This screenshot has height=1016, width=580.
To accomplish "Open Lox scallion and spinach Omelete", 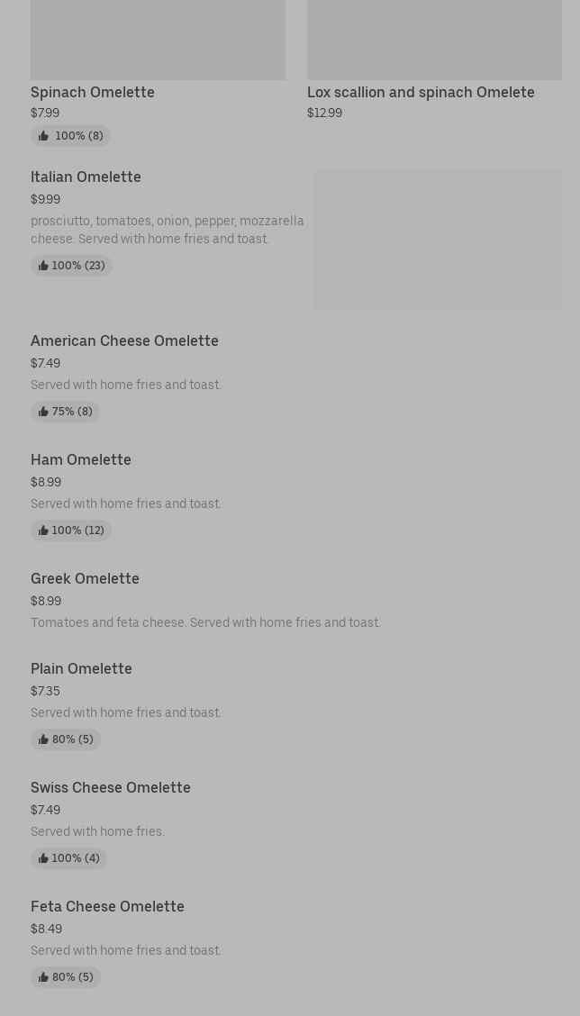I will pyautogui.click(x=421, y=92).
